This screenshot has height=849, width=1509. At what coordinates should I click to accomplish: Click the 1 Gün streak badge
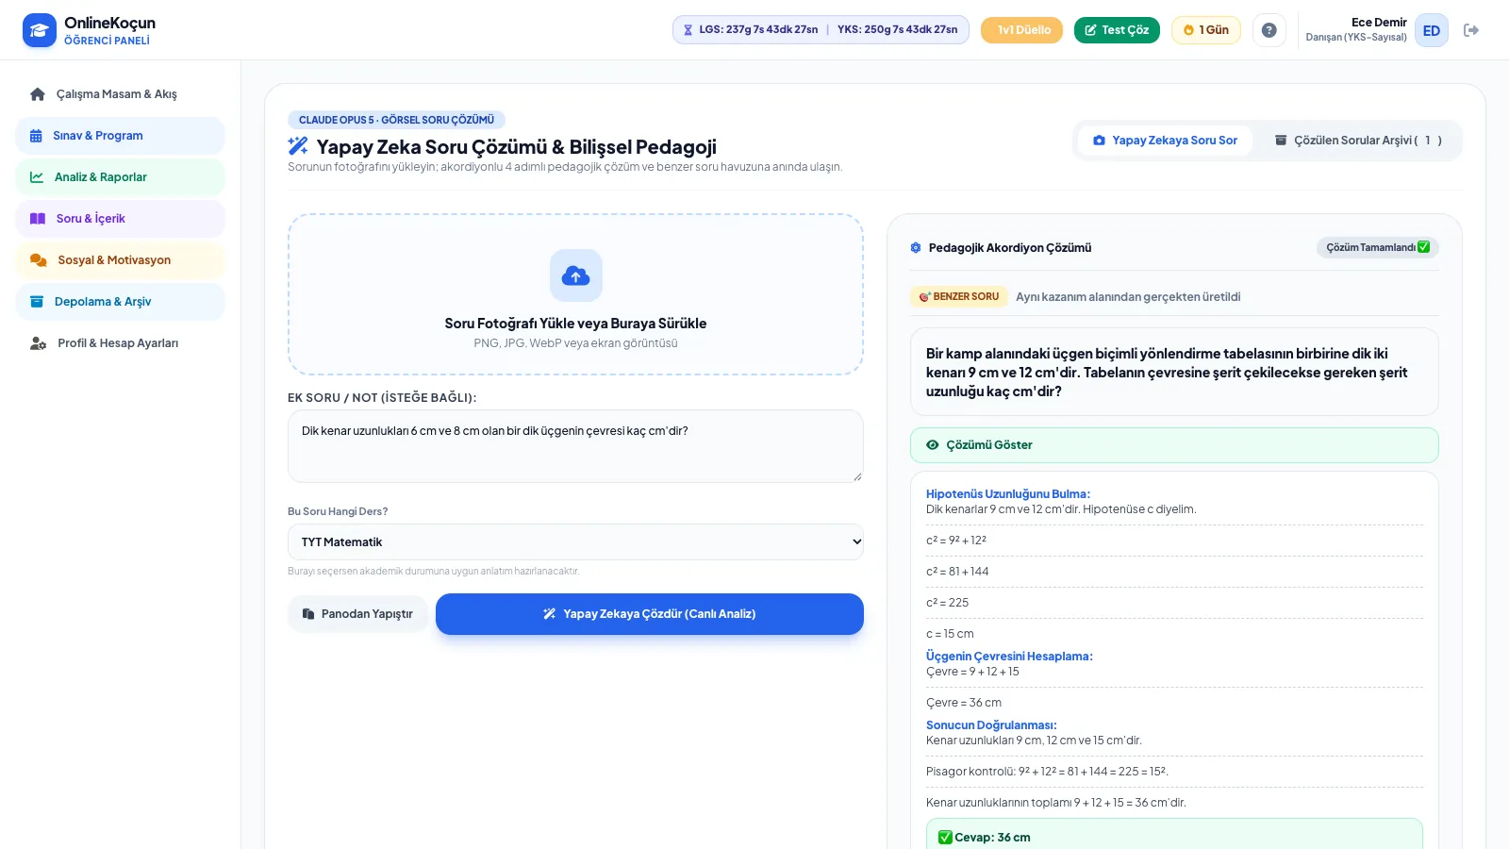[1205, 30]
